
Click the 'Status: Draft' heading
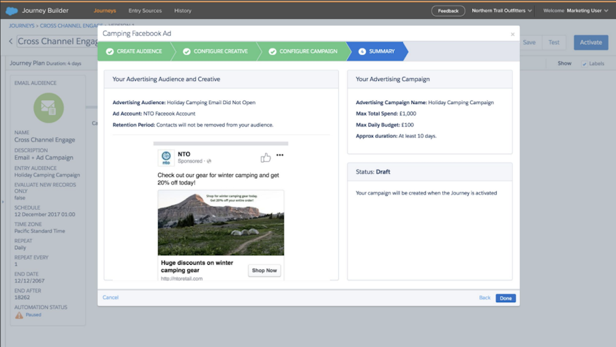coord(373,171)
